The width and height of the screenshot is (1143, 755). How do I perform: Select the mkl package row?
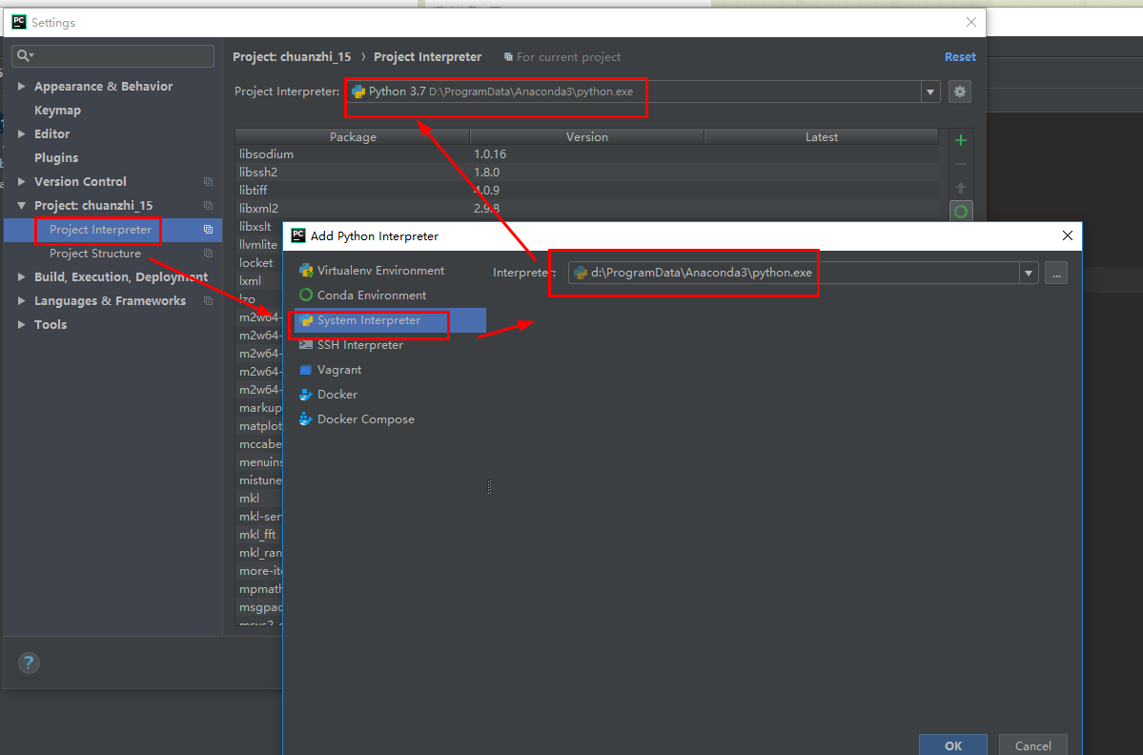(259, 499)
